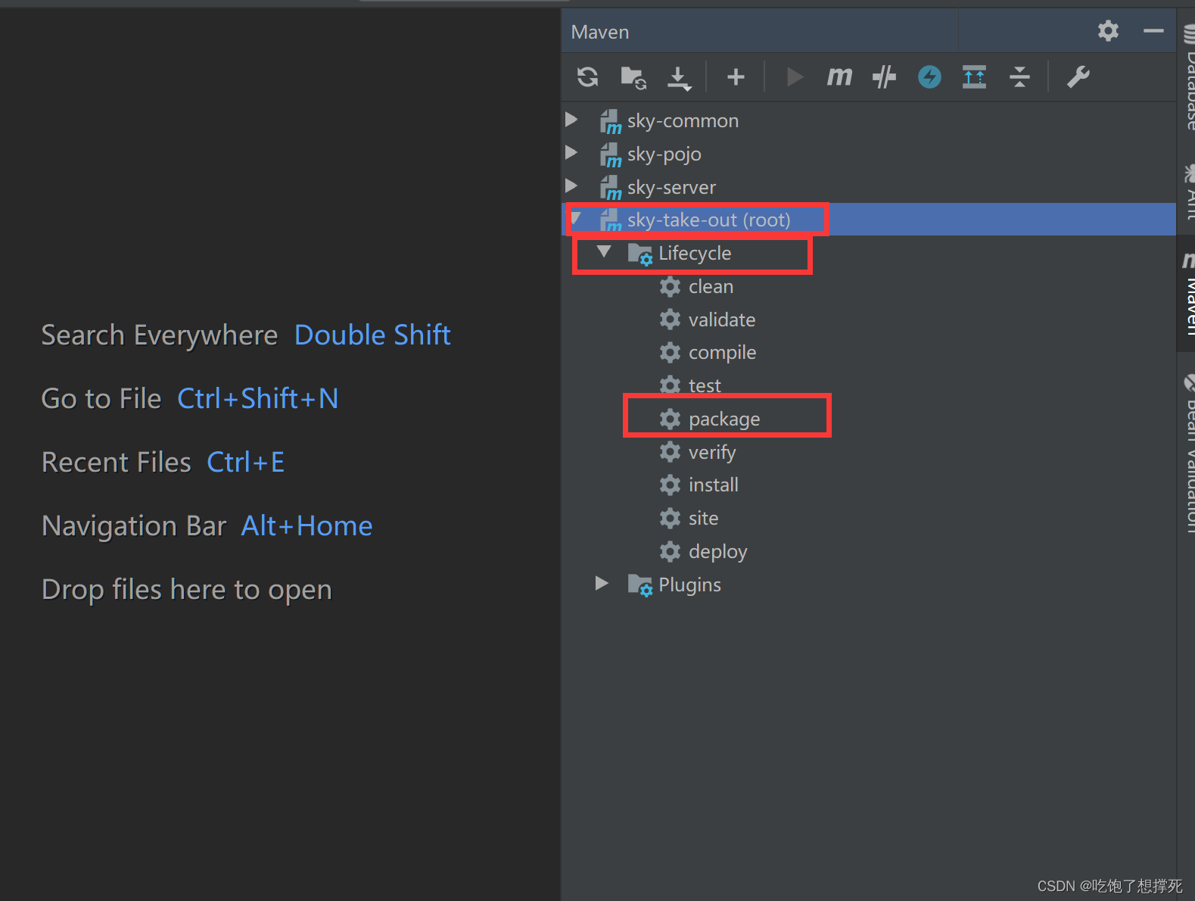Expand the sky-common module node

point(572,120)
